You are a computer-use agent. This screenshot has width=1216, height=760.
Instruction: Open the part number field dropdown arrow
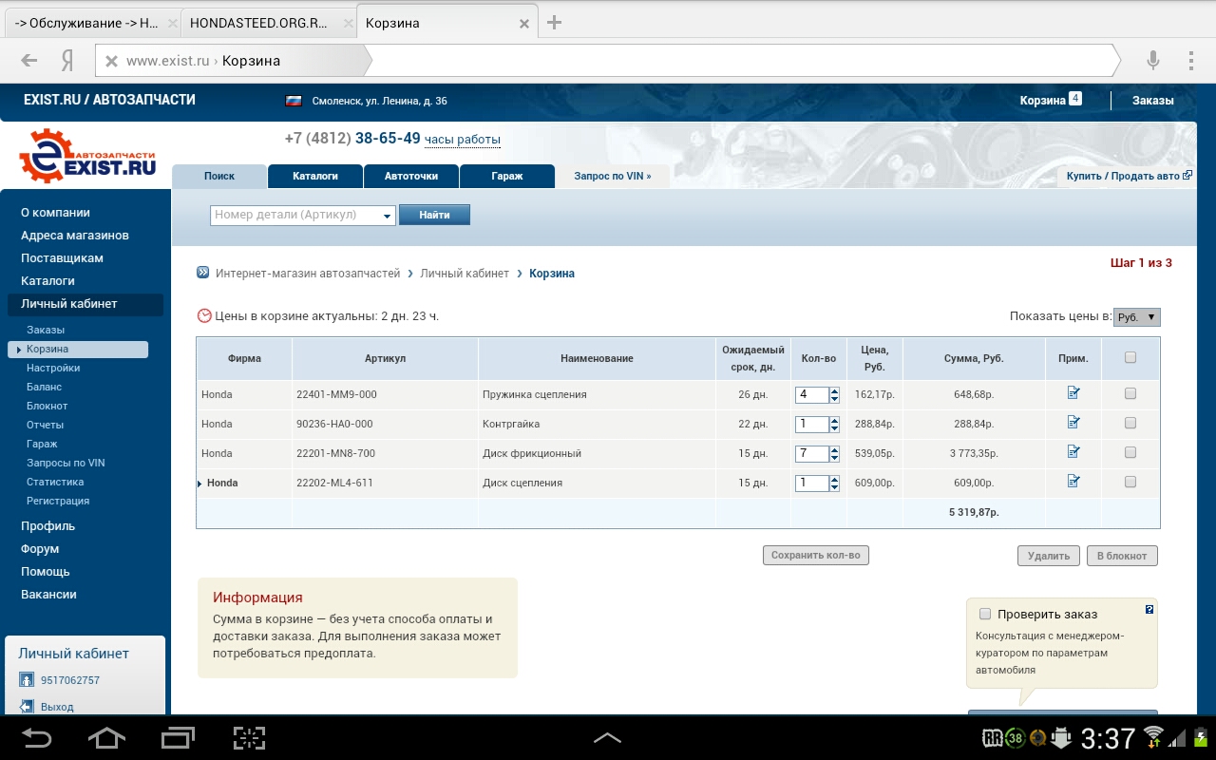pyautogui.click(x=388, y=216)
